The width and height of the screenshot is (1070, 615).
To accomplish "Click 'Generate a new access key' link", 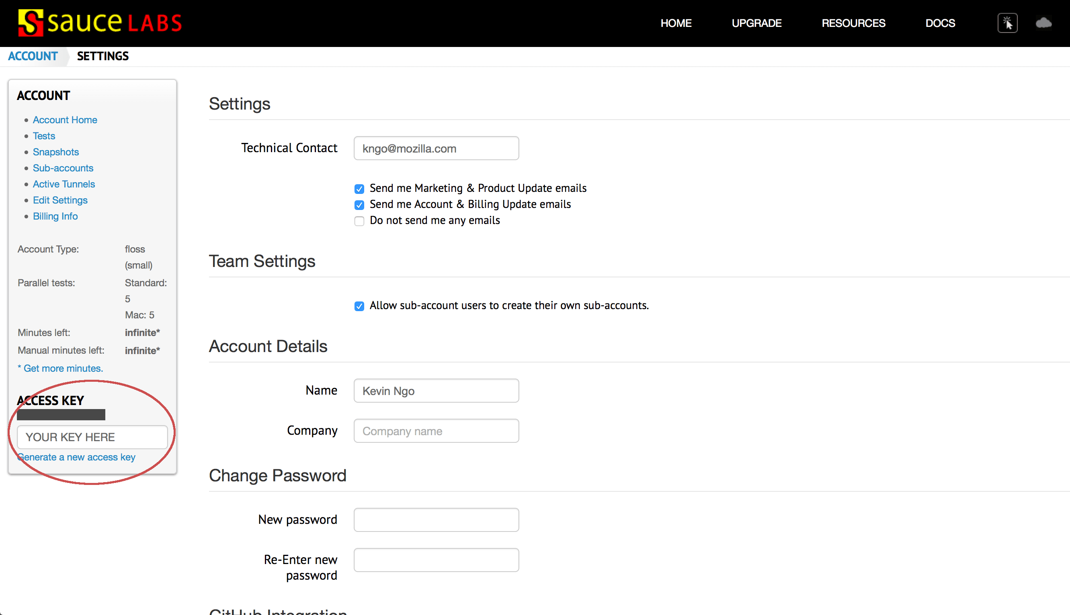I will [76, 456].
